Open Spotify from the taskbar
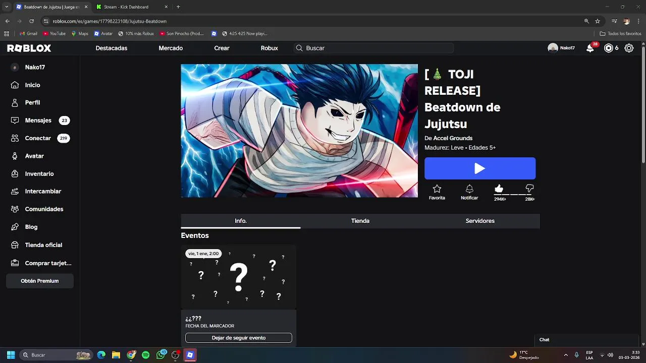 tap(146, 355)
